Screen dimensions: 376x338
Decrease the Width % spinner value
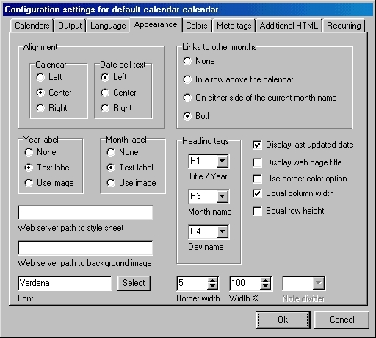coord(265,287)
